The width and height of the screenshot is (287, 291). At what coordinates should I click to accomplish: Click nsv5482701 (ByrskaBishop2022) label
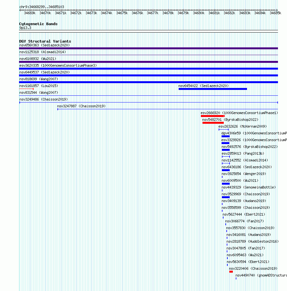click(230, 120)
